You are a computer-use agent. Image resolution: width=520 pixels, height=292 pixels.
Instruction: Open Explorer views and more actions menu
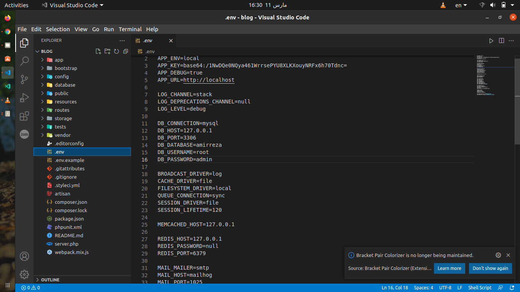click(x=122, y=40)
